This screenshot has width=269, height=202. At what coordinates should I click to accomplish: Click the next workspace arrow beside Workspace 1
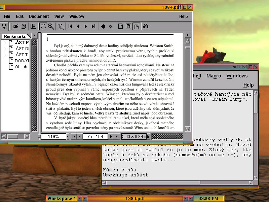(85, 199)
